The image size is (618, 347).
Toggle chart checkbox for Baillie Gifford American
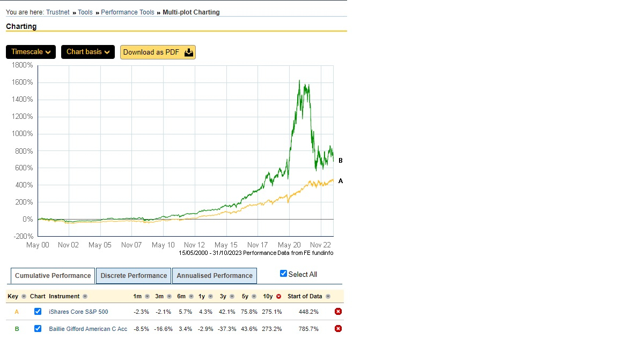pyautogui.click(x=38, y=329)
